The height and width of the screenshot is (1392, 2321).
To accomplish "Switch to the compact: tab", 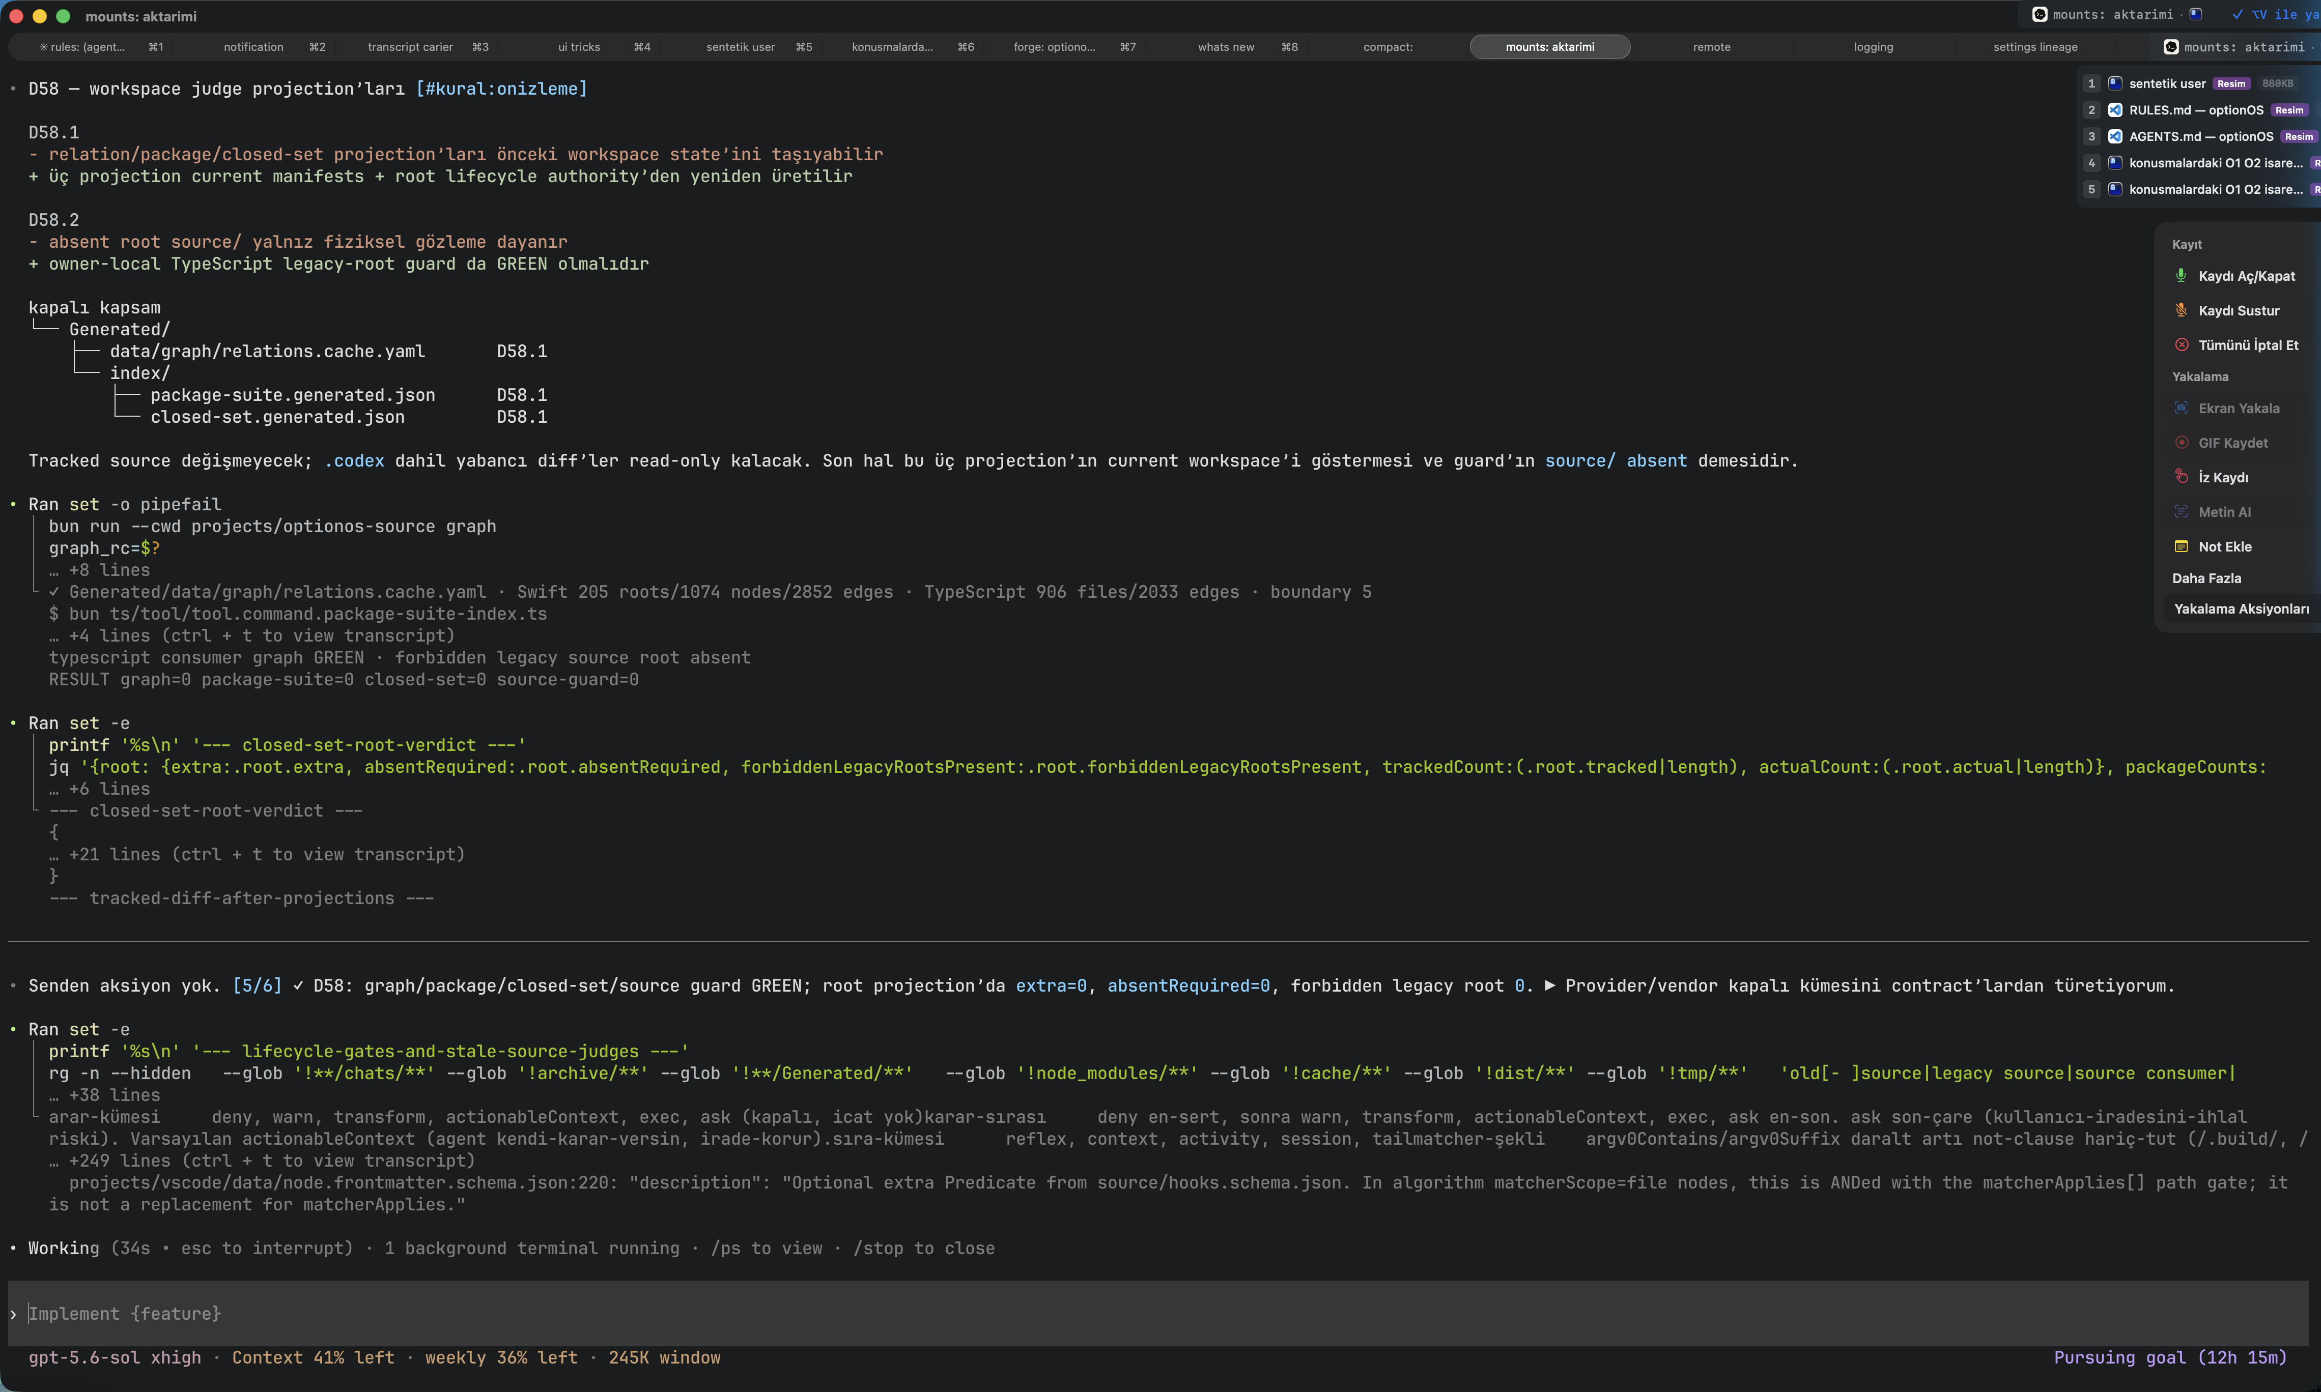I will 1388,47.
